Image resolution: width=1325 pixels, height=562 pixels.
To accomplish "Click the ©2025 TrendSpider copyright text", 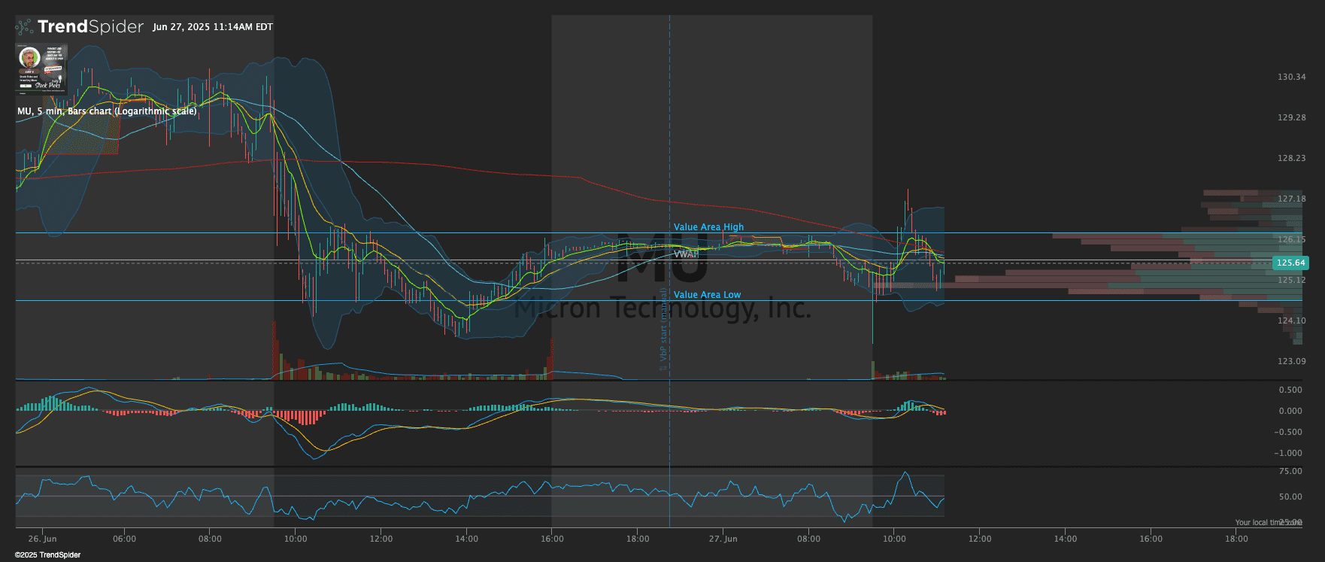I will pyautogui.click(x=47, y=555).
